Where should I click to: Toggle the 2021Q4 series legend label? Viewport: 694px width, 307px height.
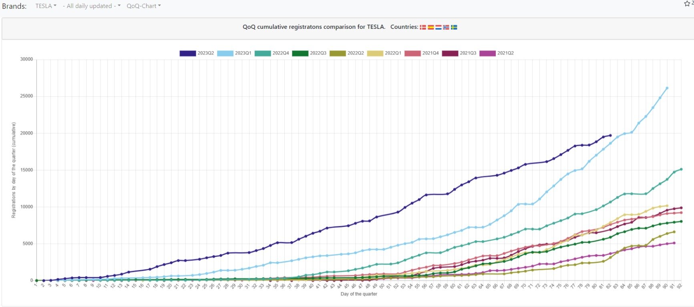pyautogui.click(x=430, y=53)
